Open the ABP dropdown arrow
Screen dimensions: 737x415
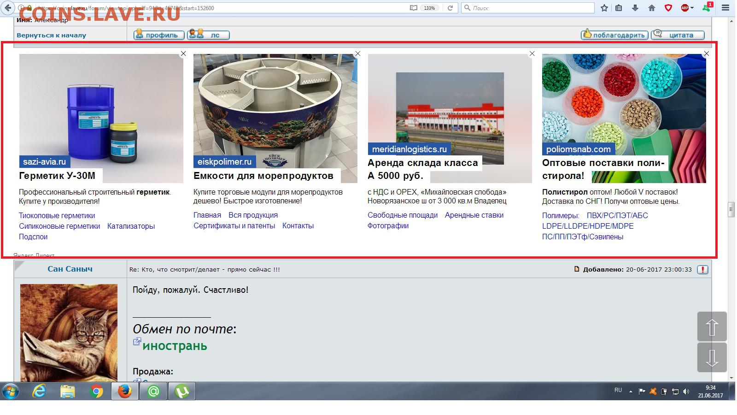click(692, 8)
